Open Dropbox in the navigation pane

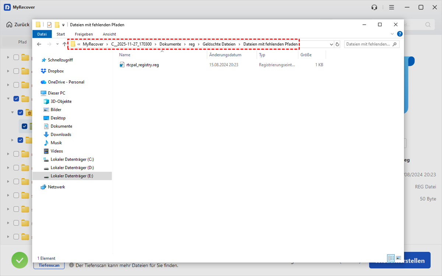tap(56, 71)
